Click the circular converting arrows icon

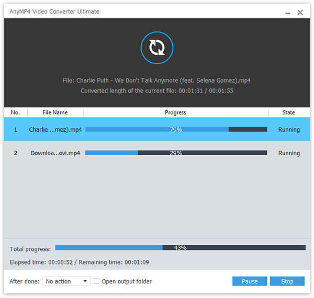click(x=157, y=48)
